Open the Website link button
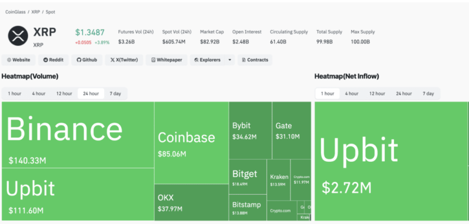469x224 pixels. coord(18,60)
